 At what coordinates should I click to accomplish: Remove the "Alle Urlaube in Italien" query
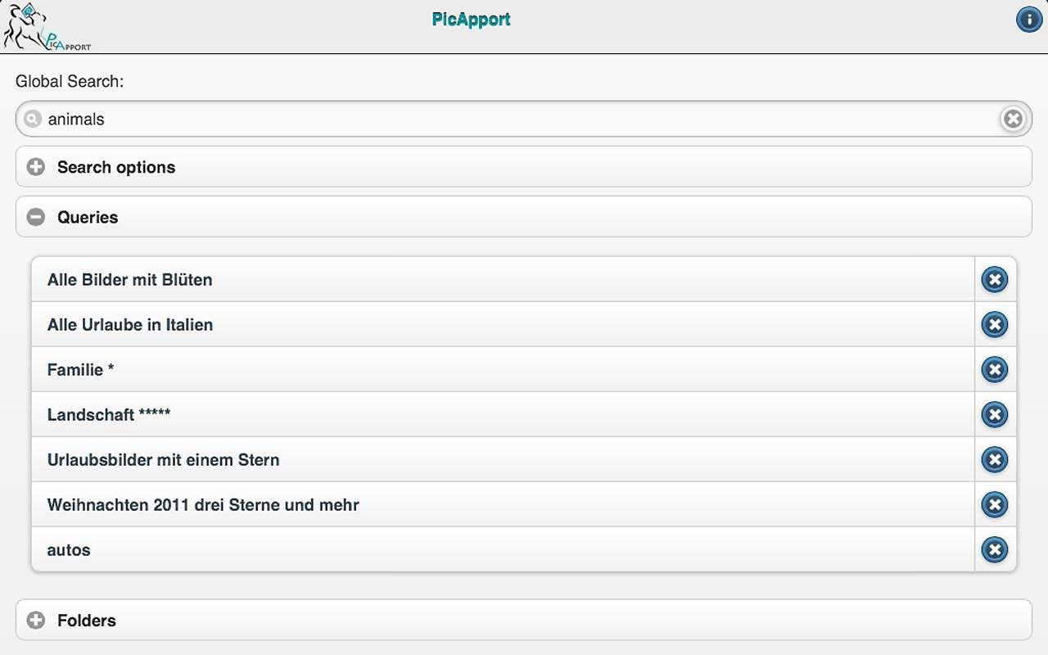click(994, 325)
